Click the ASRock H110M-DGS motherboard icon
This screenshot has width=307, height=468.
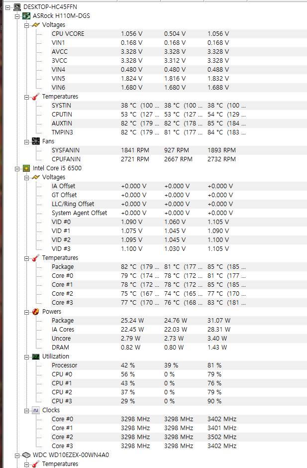pyautogui.click(x=26, y=15)
